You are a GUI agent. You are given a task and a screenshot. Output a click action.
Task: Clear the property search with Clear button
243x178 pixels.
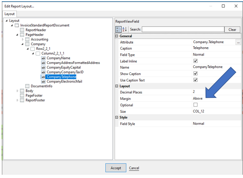click(232, 30)
